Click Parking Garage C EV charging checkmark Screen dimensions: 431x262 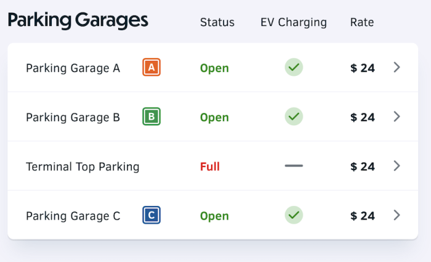tap(294, 215)
